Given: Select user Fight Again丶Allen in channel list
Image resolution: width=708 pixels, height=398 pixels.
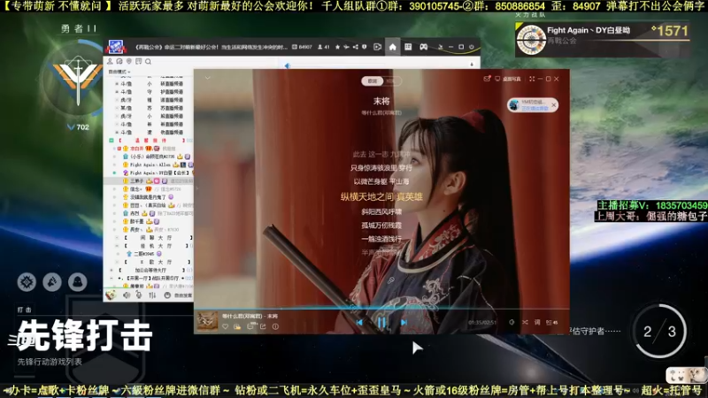Looking at the screenshot, I should click(x=150, y=165).
